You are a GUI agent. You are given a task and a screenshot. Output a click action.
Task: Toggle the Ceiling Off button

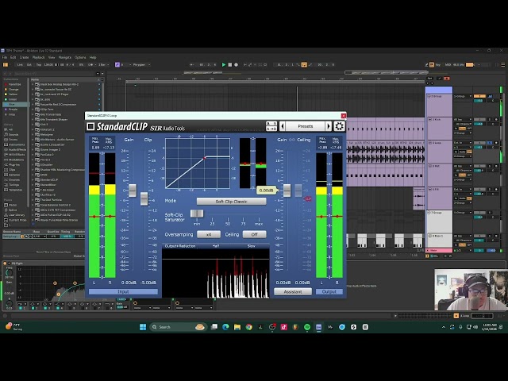tap(254, 234)
